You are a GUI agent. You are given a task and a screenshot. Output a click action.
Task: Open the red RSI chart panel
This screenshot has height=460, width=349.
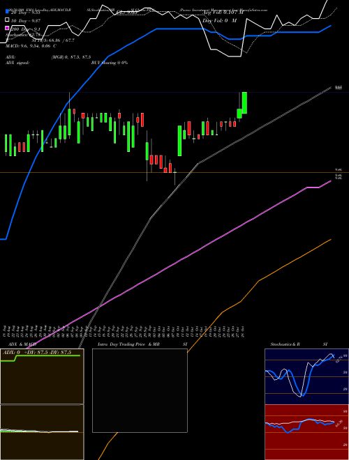point(306,432)
